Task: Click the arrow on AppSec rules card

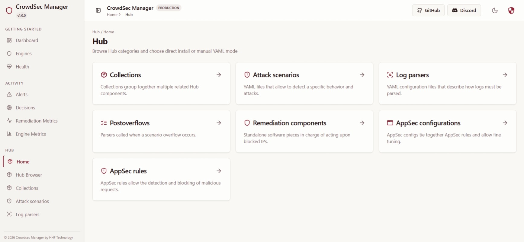Action: click(x=219, y=171)
